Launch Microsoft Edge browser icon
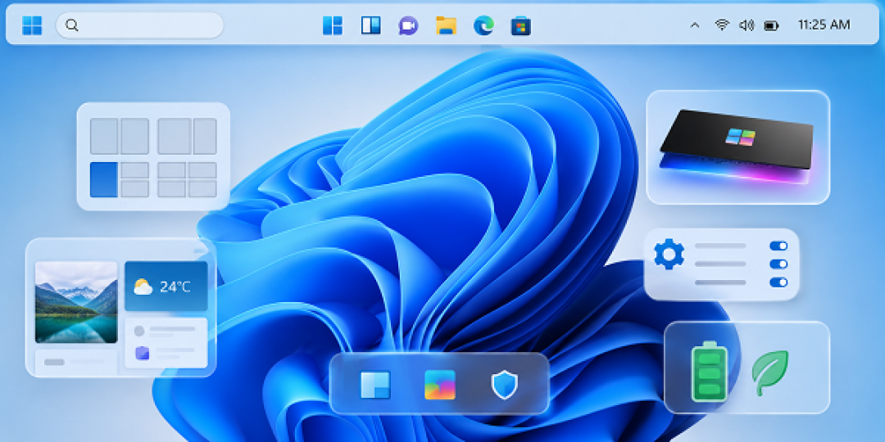Viewport: 885px width, 442px height. pos(483,25)
